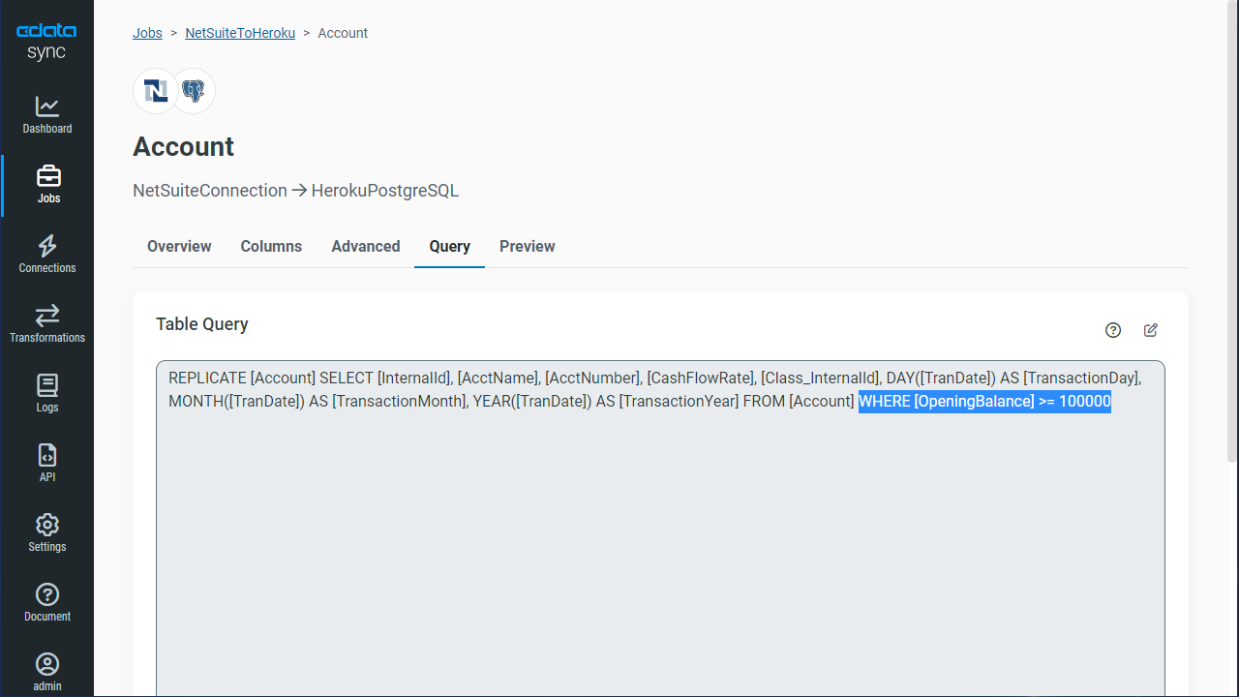Click the NetSuiteConnection → HerokuPostgreSQL subtitle
The height and width of the screenshot is (697, 1239).
pos(295,191)
